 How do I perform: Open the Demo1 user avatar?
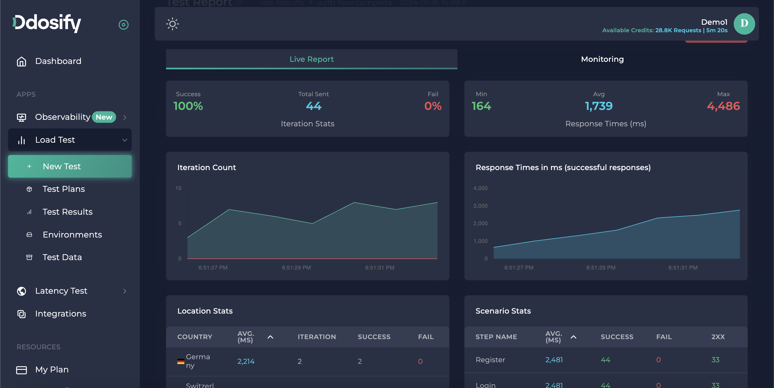coord(744,24)
